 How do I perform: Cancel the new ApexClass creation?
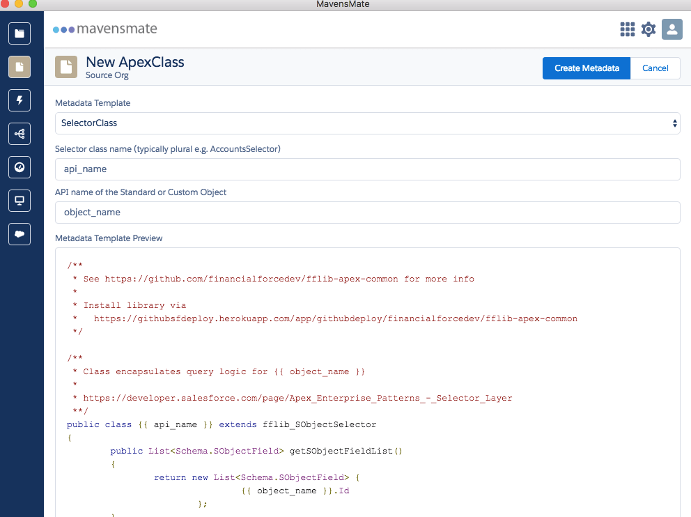pyautogui.click(x=655, y=68)
